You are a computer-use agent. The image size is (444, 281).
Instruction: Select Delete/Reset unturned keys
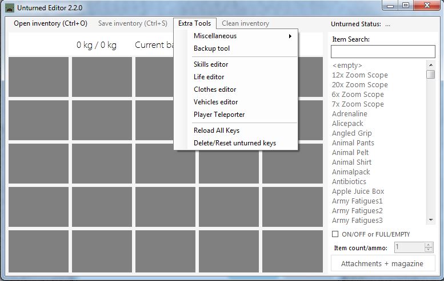pyautogui.click(x=236, y=143)
